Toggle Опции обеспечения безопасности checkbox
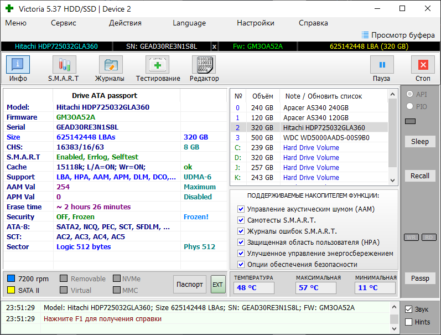441x335 pixels. (241, 265)
